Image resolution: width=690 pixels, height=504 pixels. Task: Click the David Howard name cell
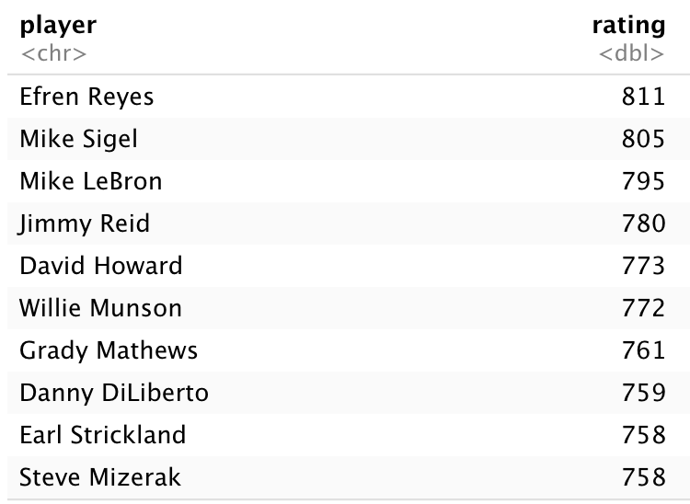pyautogui.click(x=101, y=266)
